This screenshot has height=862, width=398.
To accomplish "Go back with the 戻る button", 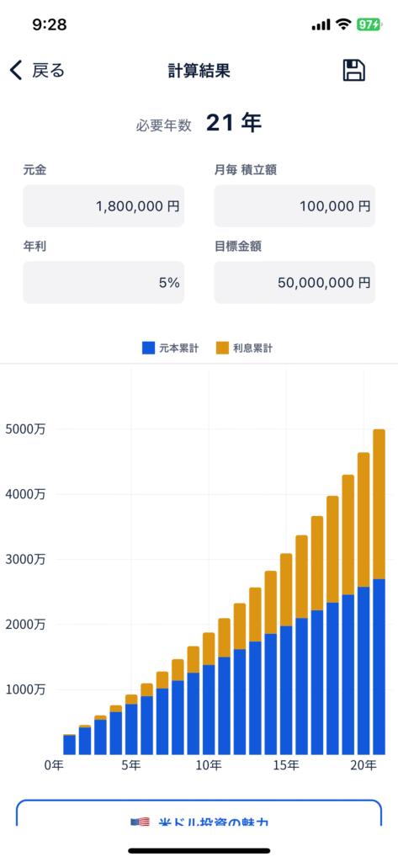I will tap(37, 71).
